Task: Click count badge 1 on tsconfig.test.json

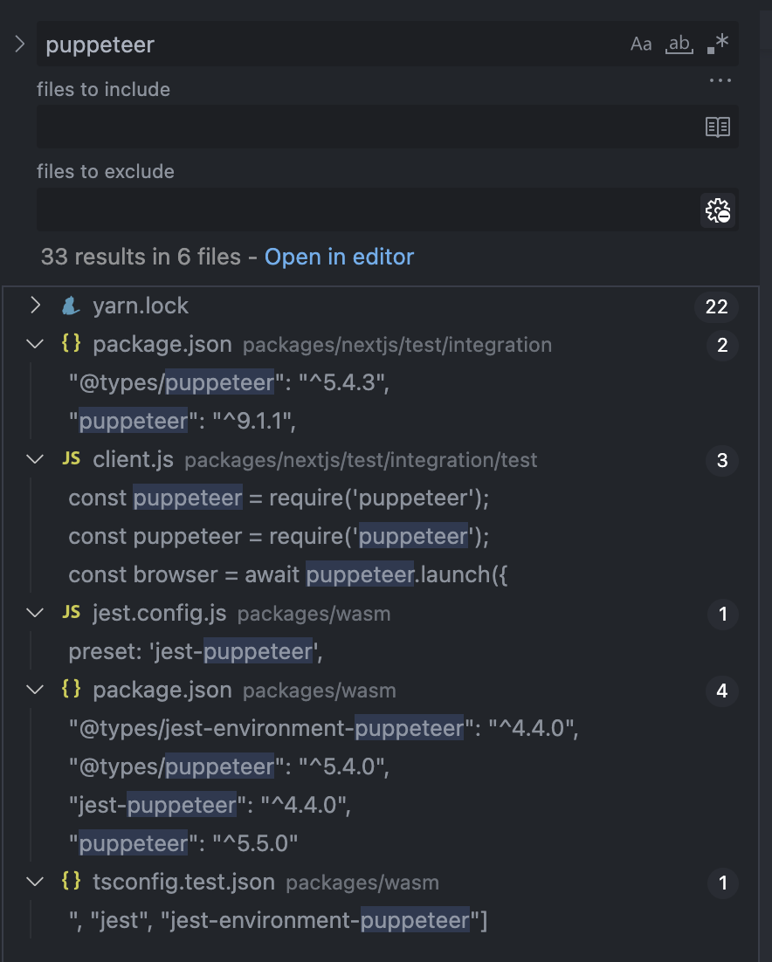Action: click(x=721, y=883)
